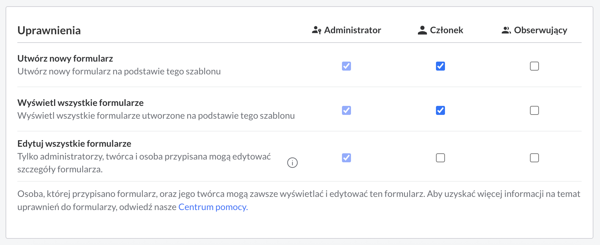Toggle Administrator checkbox for Wyświetl wszystkie formularze

tap(346, 110)
